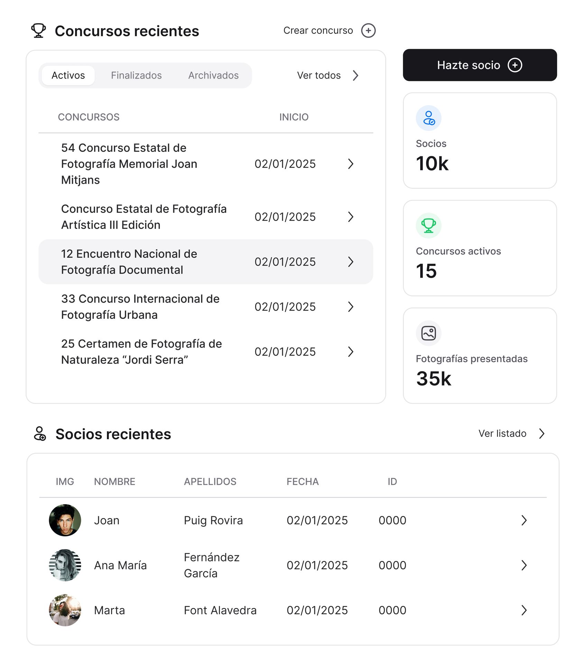The width and height of the screenshot is (582, 664).
Task: Expand the 54 Concurso Estatal row chevron
Action: pos(351,164)
